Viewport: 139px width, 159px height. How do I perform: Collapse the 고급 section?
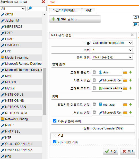54,135
